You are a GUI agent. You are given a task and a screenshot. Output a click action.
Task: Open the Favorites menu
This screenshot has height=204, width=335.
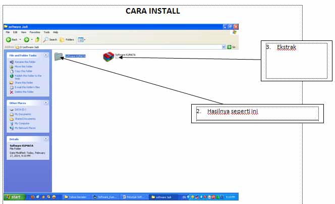35,32
